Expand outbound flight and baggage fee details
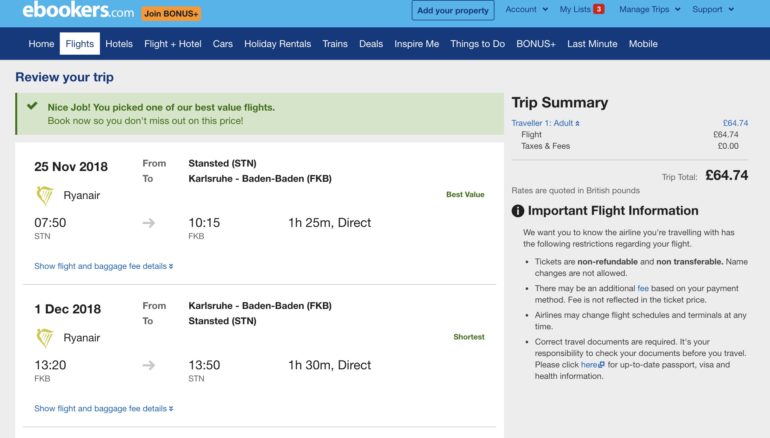 103,266
